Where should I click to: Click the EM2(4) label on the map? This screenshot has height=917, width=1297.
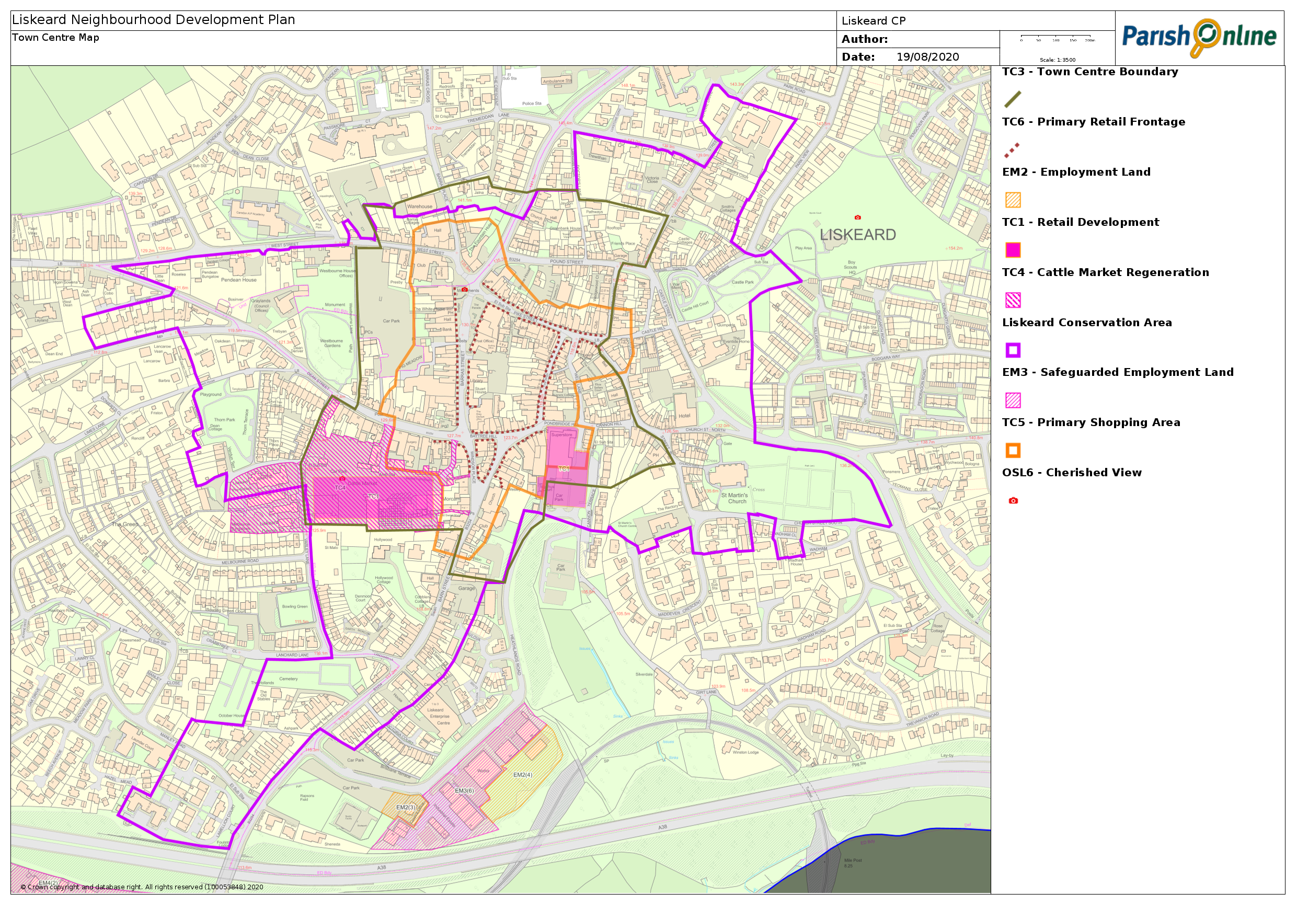pos(523,775)
